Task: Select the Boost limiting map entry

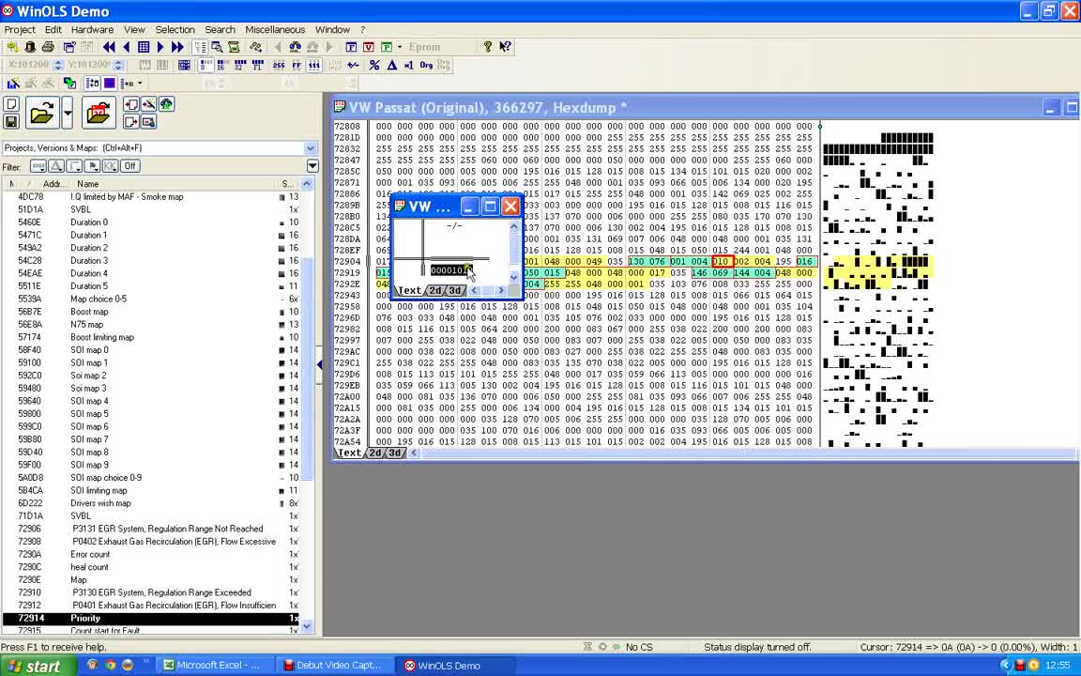Action: click(x=102, y=337)
